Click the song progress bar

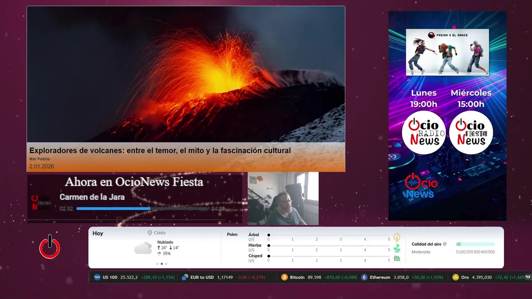pos(143,208)
